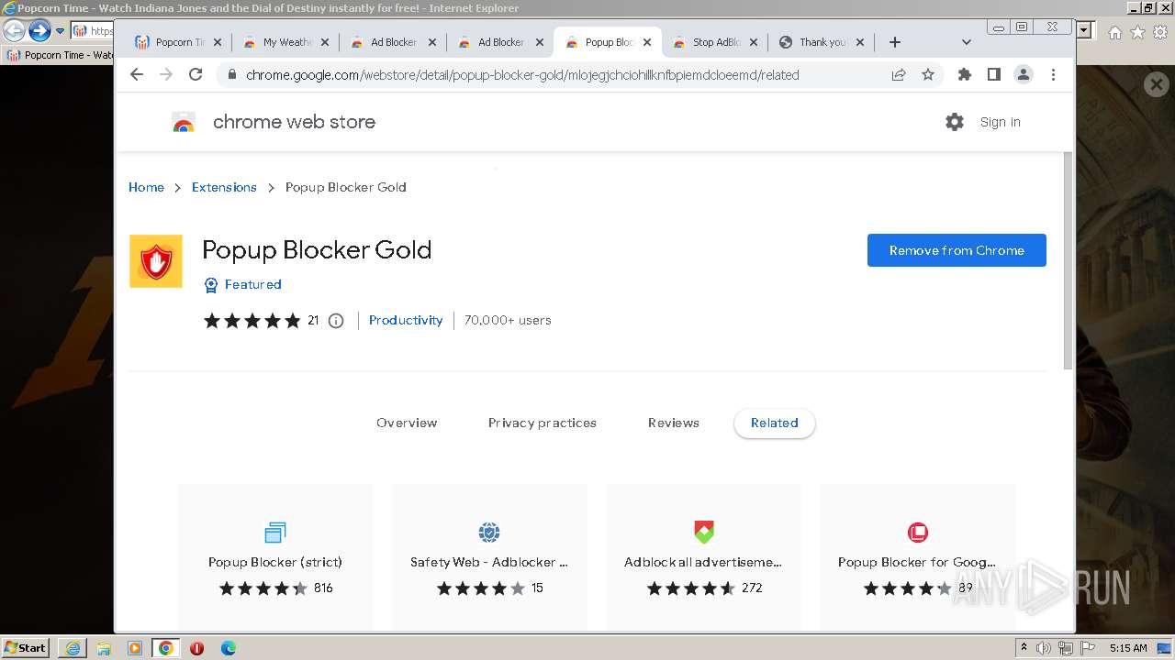The width and height of the screenshot is (1175, 660).
Task: Click Remove from Chrome button
Action: coord(956,250)
